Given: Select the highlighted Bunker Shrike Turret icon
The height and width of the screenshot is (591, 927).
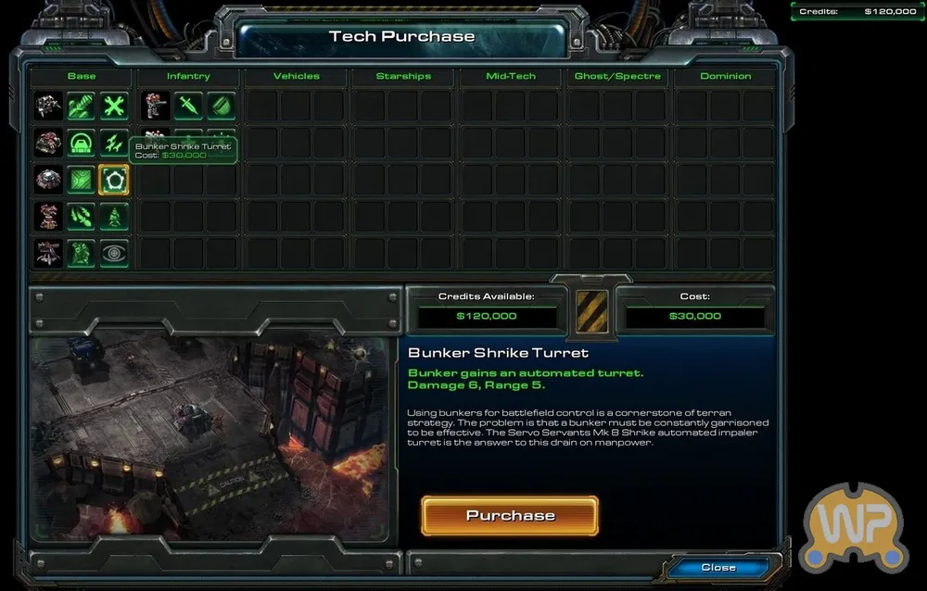Looking at the screenshot, I should coord(114,180).
